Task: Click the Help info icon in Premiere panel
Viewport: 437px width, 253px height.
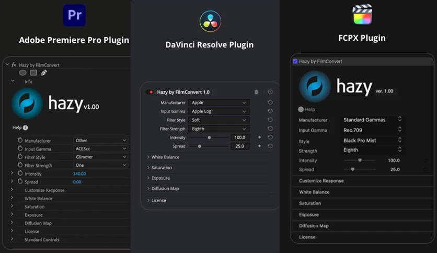Action: 26,128
